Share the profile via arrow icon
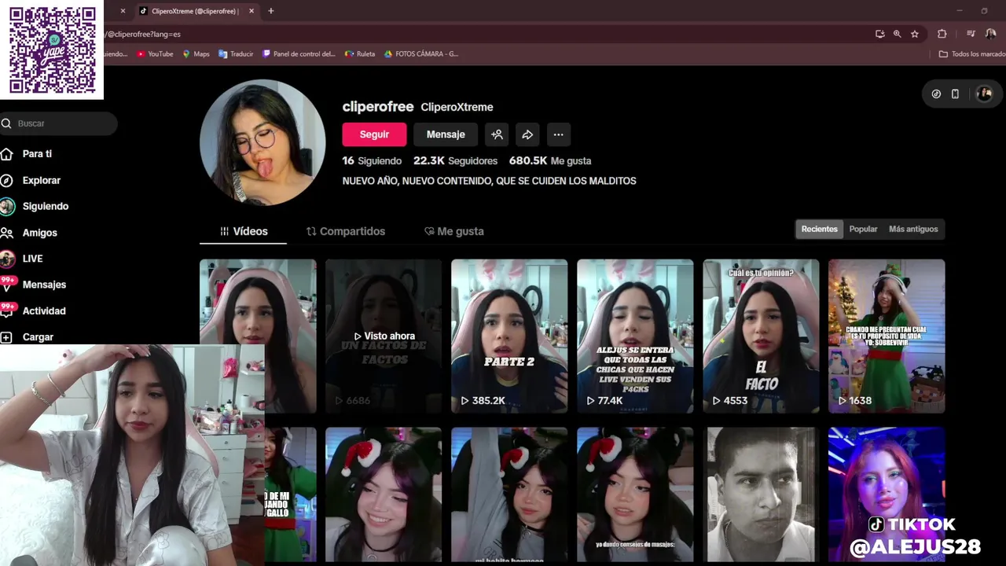Screen dimensions: 1006x566 [x=527, y=134]
